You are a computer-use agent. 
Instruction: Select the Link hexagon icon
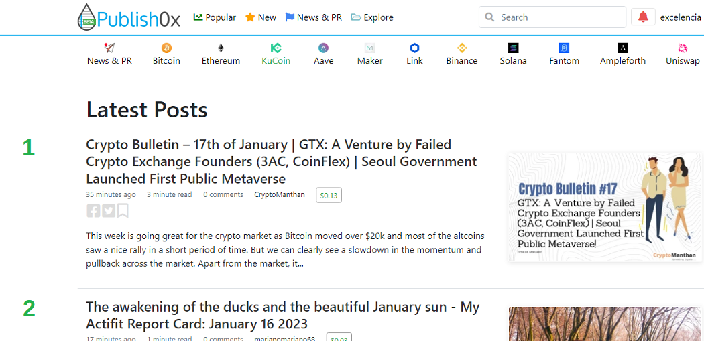click(414, 48)
